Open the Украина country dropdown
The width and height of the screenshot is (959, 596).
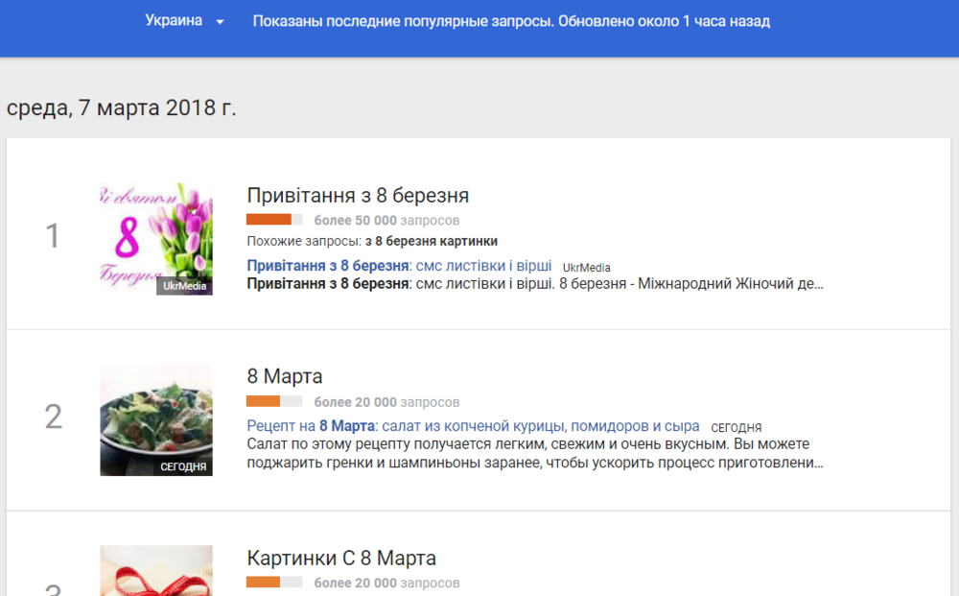175,21
